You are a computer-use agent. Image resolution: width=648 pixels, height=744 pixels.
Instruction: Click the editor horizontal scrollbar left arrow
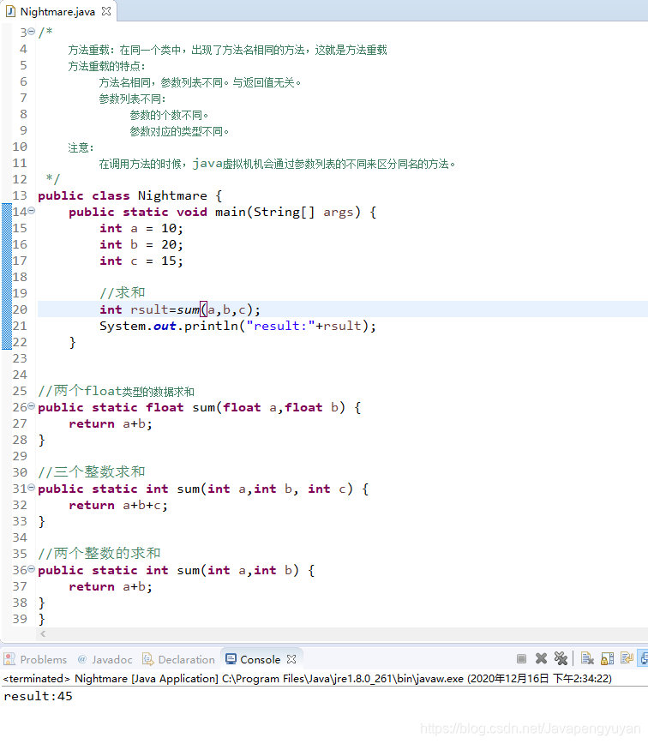tap(43, 634)
